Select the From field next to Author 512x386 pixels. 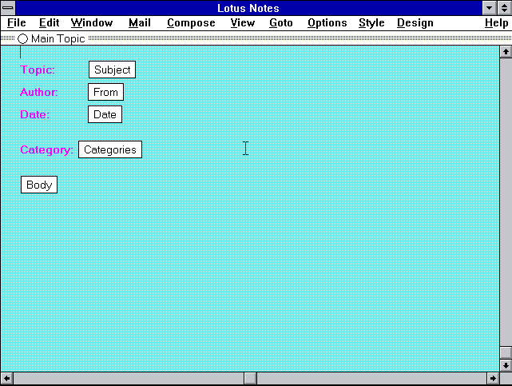coord(105,92)
